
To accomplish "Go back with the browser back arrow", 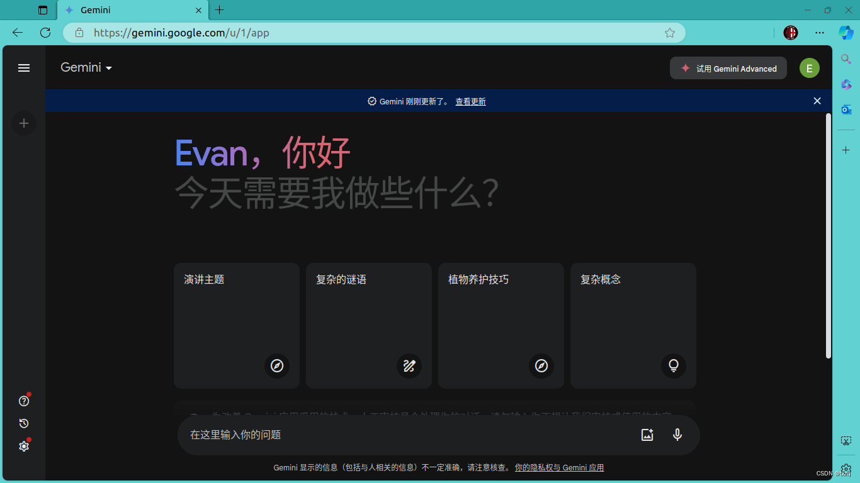I will (x=18, y=33).
